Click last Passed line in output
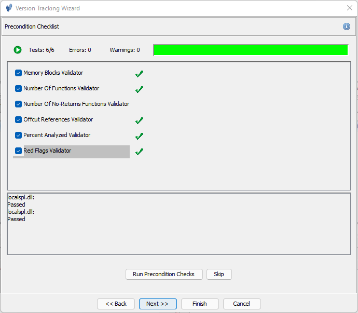Viewport: 358px width, 313px height. coord(16,219)
